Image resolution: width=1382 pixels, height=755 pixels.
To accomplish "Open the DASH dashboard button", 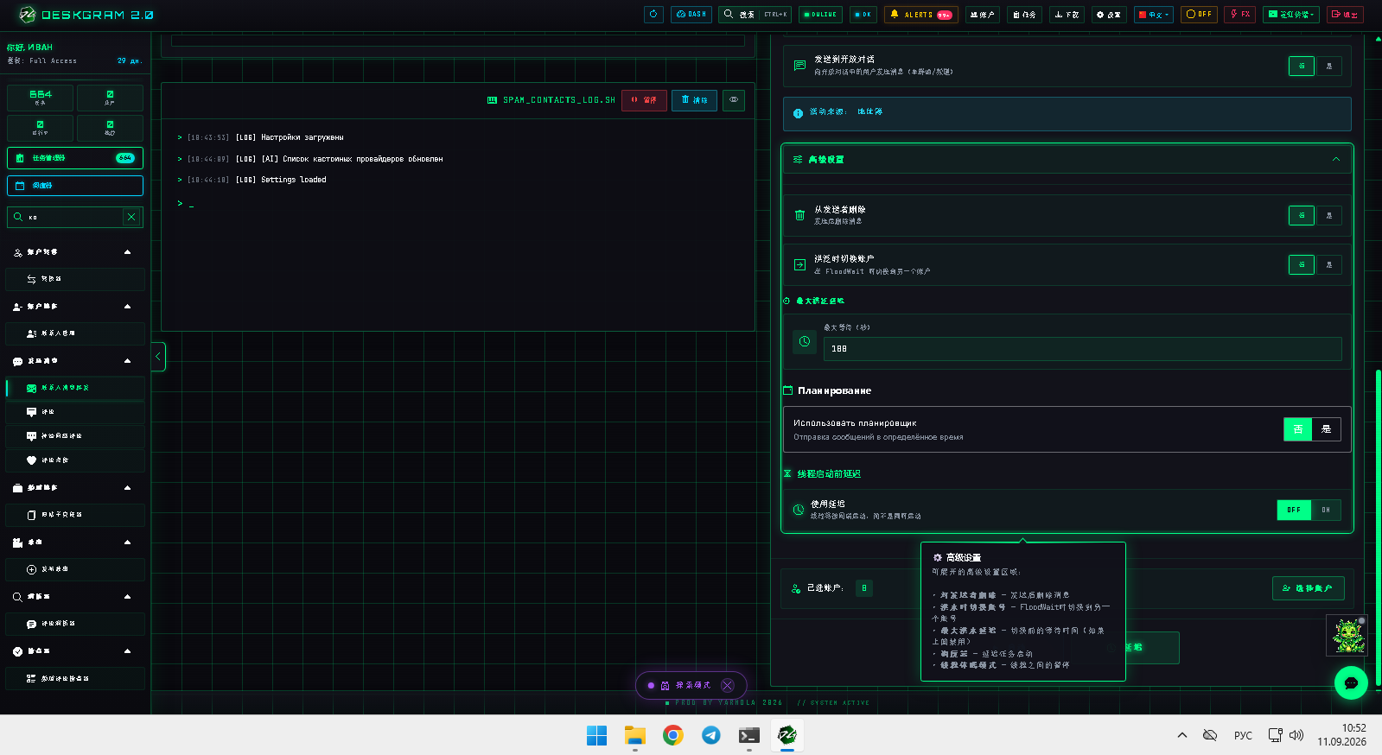I will tap(691, 15).
